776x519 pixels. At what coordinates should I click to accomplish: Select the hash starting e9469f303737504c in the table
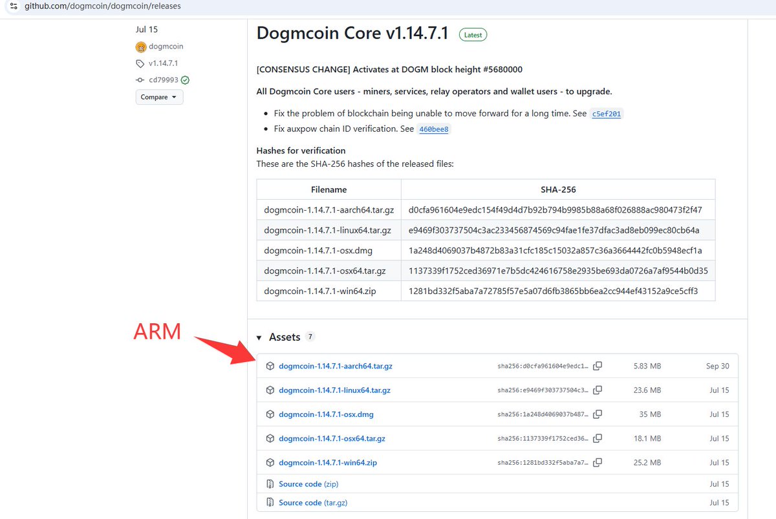[554, 230]
